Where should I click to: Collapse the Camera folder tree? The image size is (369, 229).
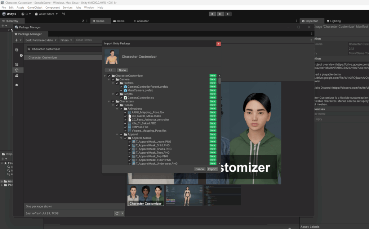109,79
